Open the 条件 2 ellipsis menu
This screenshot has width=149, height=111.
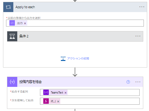tap(138, 36)
